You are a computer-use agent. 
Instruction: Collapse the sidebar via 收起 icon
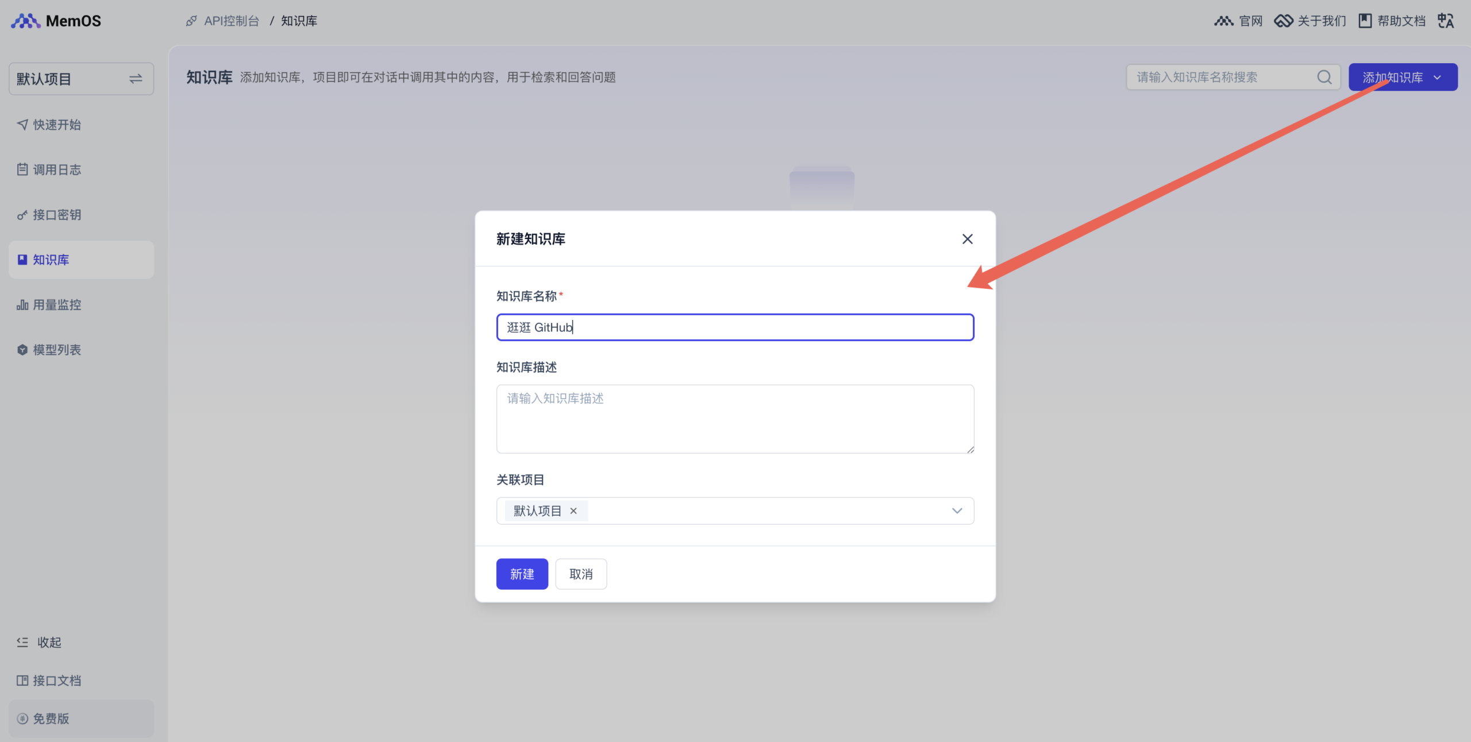[x=22, y=642]
